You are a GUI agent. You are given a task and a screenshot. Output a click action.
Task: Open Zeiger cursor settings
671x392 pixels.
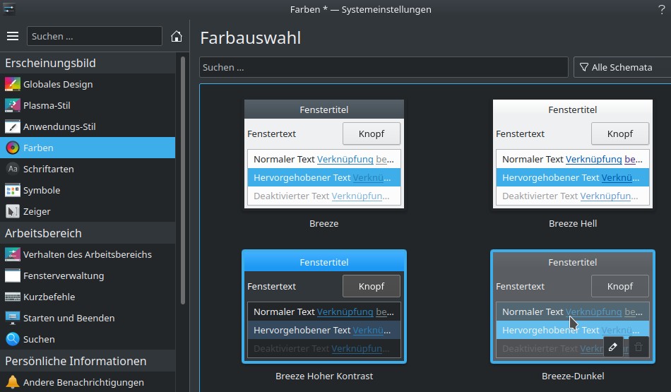coord(37,211)
